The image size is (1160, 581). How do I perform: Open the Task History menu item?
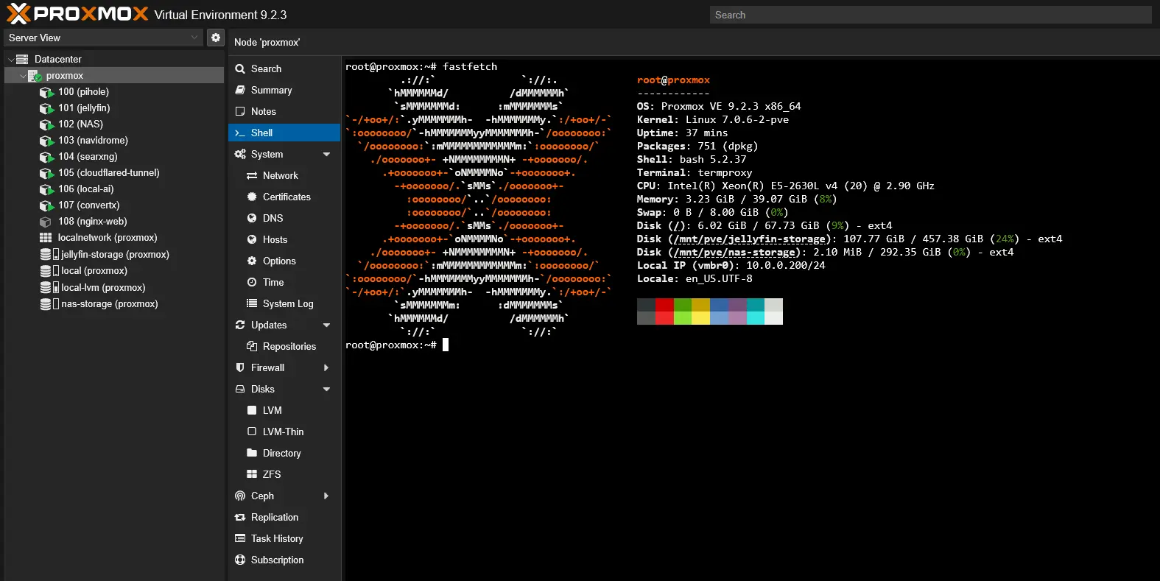point(284,538)
